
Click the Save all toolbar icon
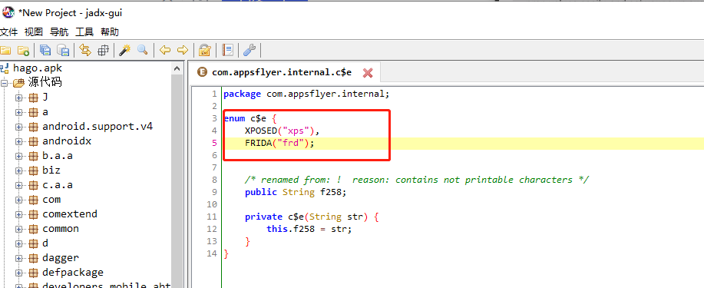pos(45,51)
